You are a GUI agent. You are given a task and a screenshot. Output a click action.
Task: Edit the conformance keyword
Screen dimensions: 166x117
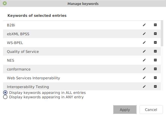point(144,69)
